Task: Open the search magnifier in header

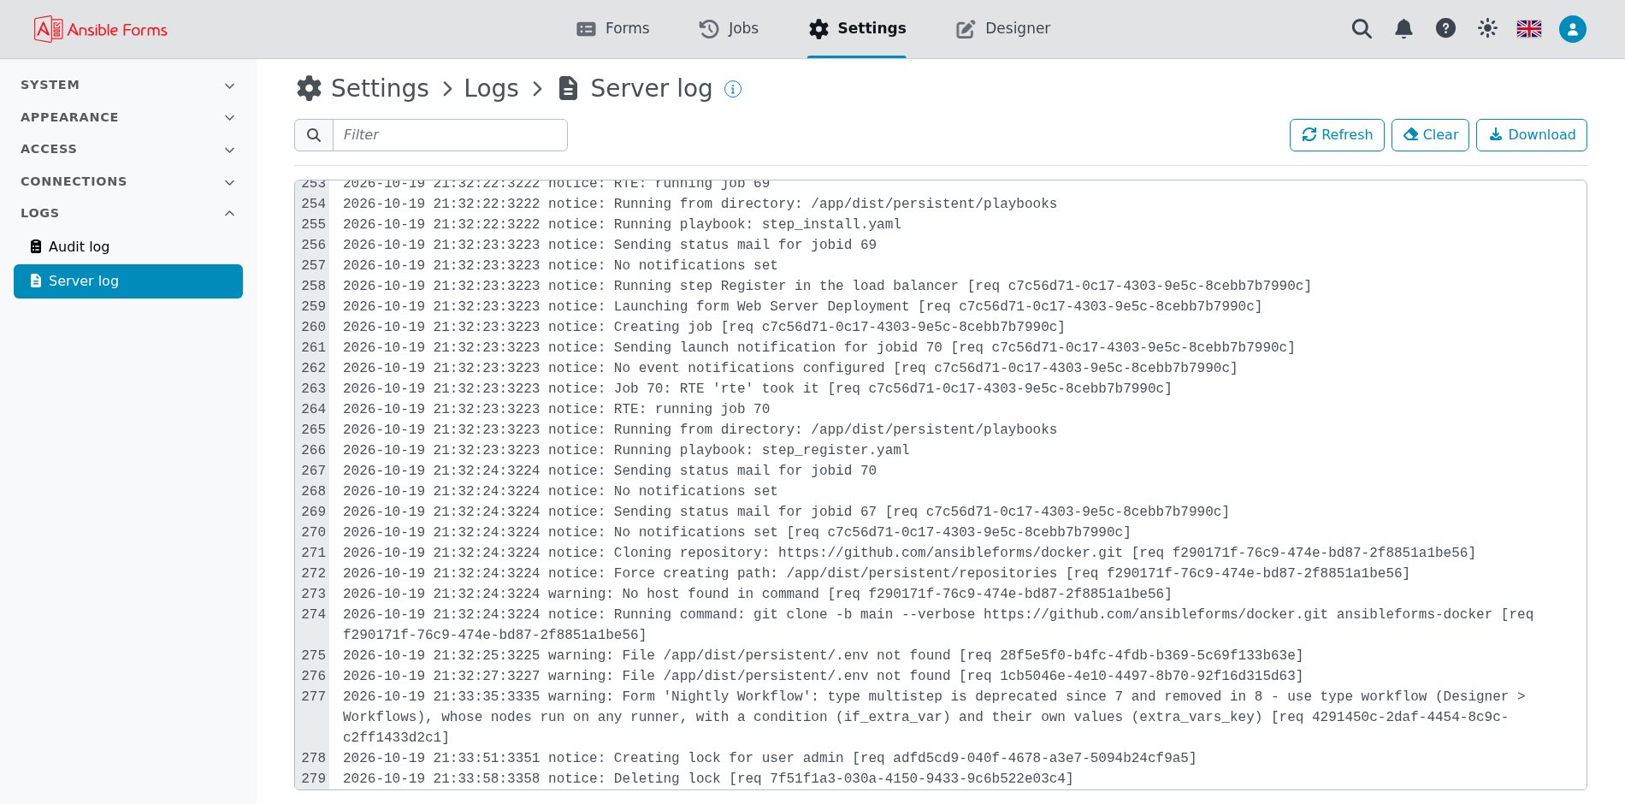Action: (x=1362, y=29)
